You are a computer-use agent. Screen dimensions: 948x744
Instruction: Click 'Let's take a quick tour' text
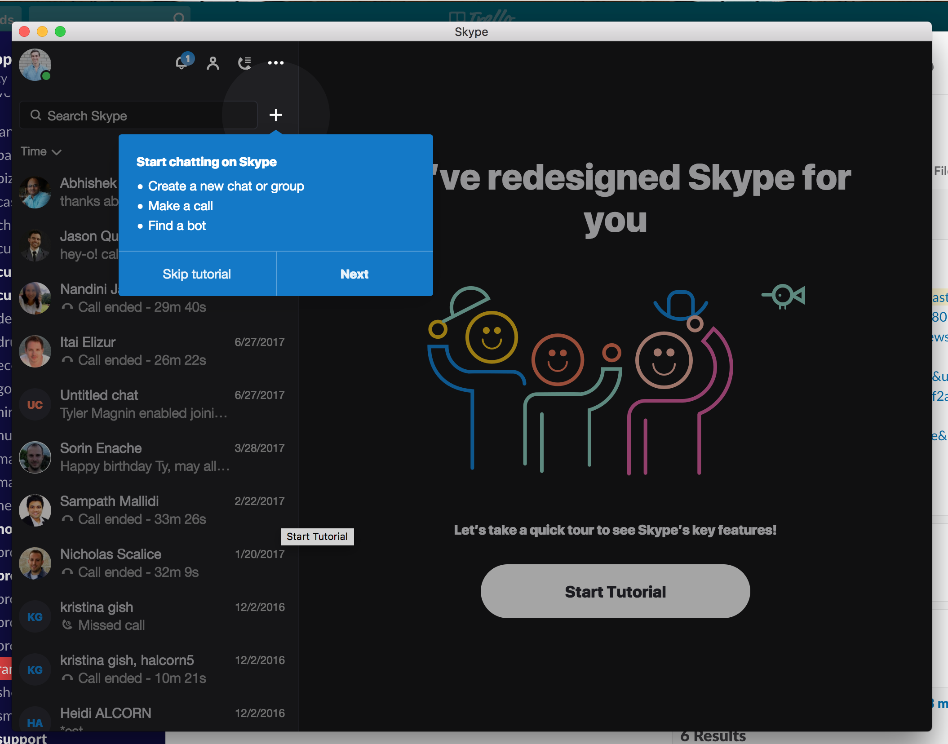point(615,530)
